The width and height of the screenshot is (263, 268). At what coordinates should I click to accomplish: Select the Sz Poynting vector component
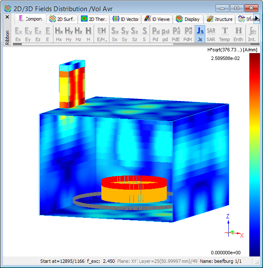[134, 33]
